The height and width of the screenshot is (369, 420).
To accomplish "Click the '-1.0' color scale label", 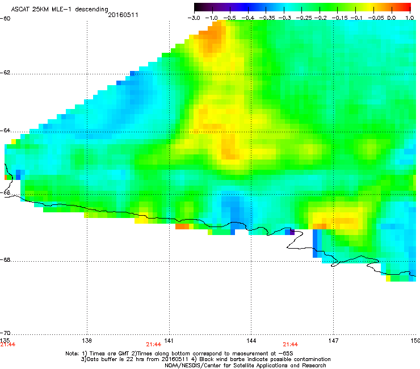I will pyautogui.click(x=211, y=18).
